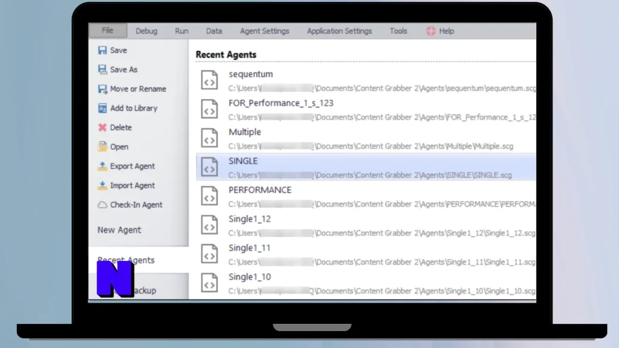Click the Single1_11 agent file icon
The height and width of the screenshot is (348, 619).
(x=209, y=254)
